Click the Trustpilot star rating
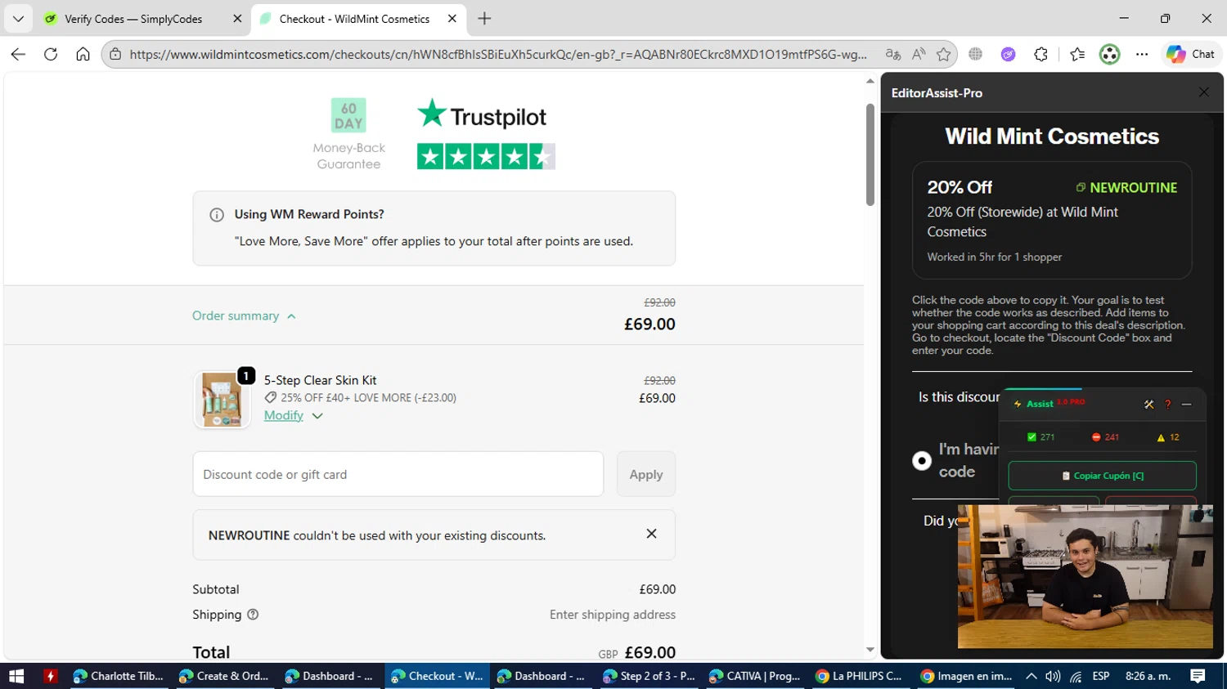 point(486,156)
